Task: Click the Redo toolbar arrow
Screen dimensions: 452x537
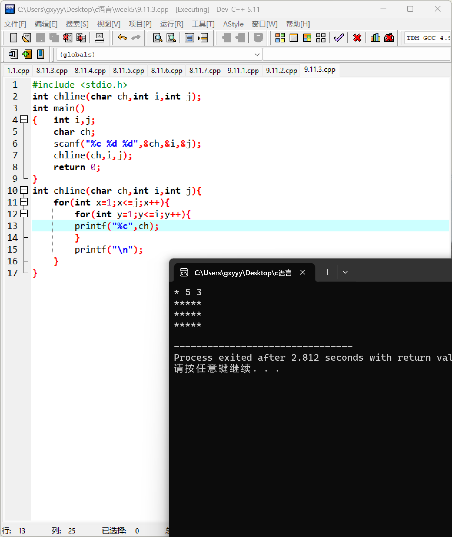Action: tap(136, 38)
